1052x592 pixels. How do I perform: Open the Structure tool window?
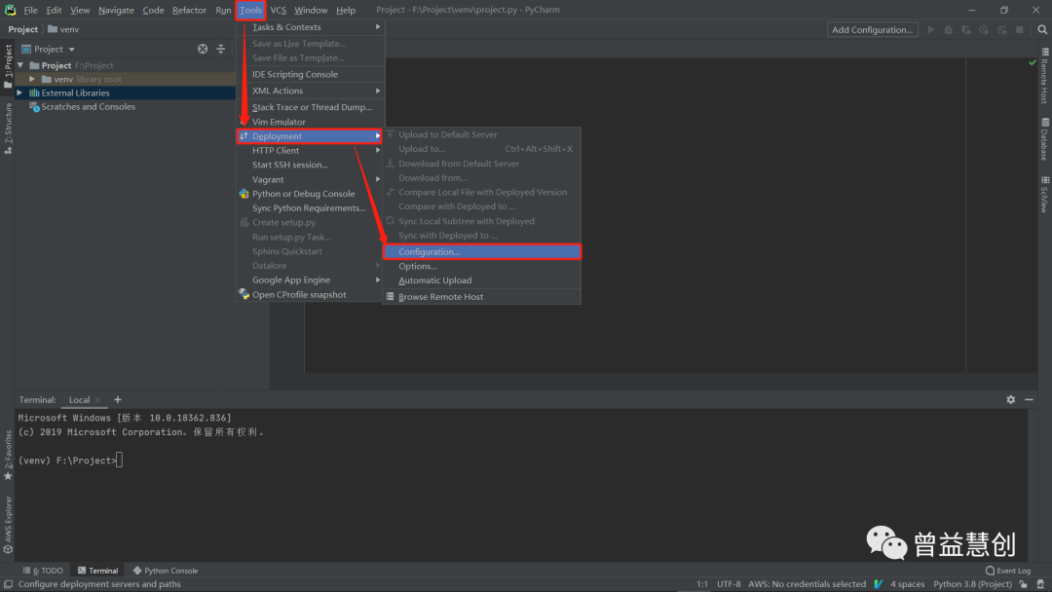8,129
